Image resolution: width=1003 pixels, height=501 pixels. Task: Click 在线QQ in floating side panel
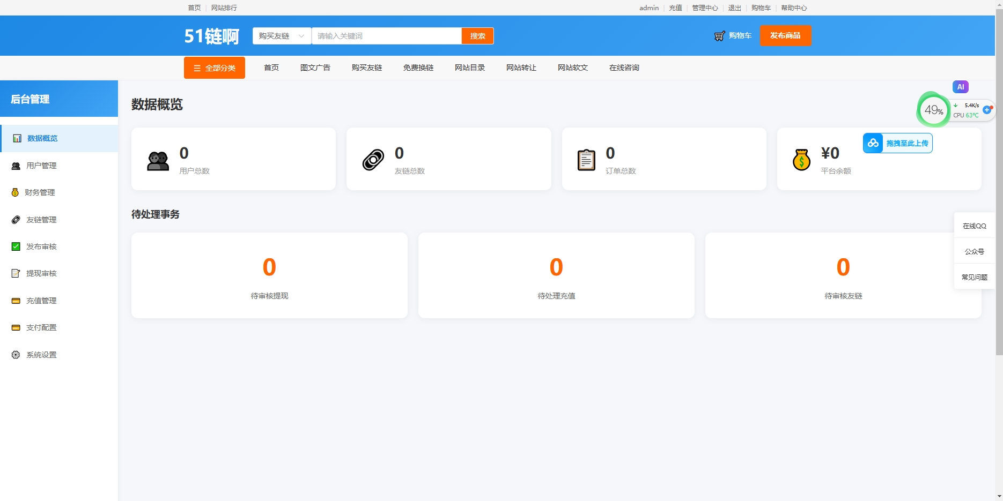click(x=974, y=226)
